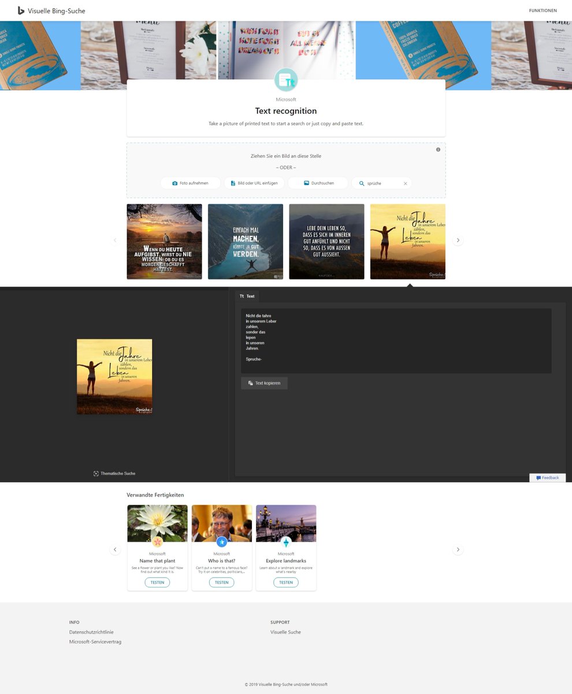This screenshot has width=572, height=694.
Task: Click TESTEN under Explore landmarks
Action: 286,582
